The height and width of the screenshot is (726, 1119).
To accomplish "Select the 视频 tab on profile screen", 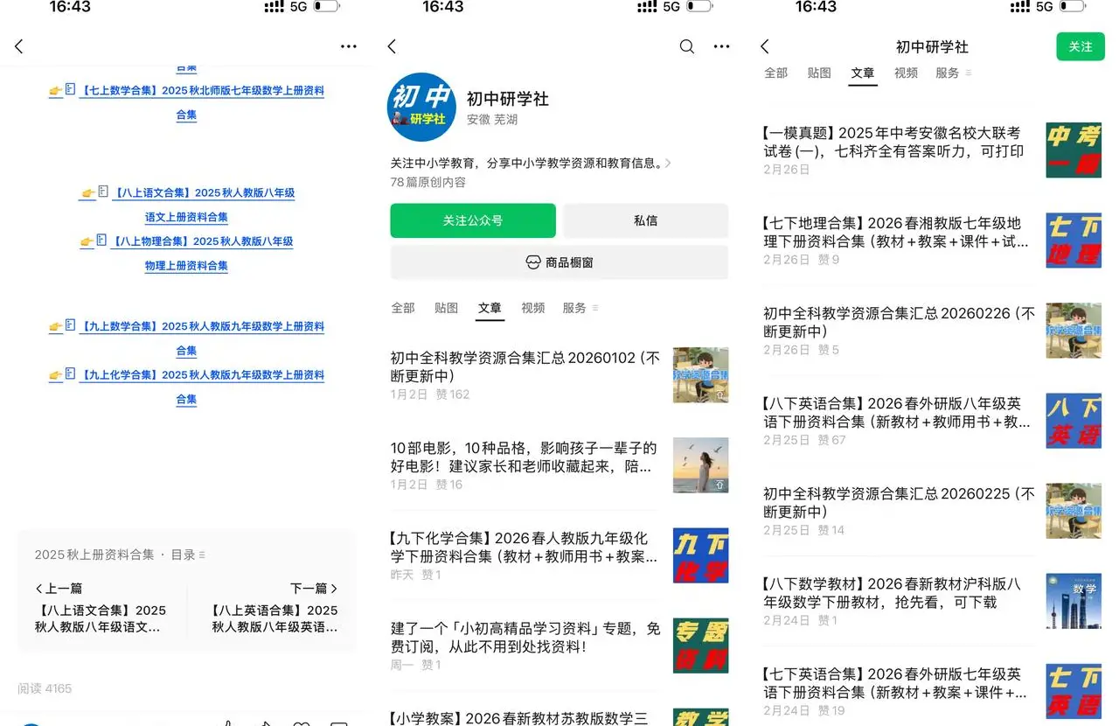I will [532, 308].
